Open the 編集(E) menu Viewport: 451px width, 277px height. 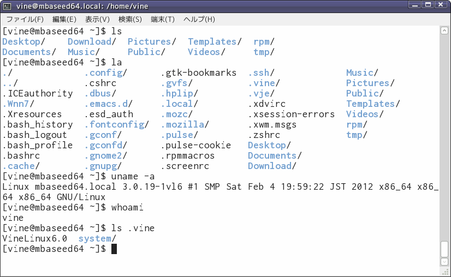pyautogui.click(x=64, y=19)
